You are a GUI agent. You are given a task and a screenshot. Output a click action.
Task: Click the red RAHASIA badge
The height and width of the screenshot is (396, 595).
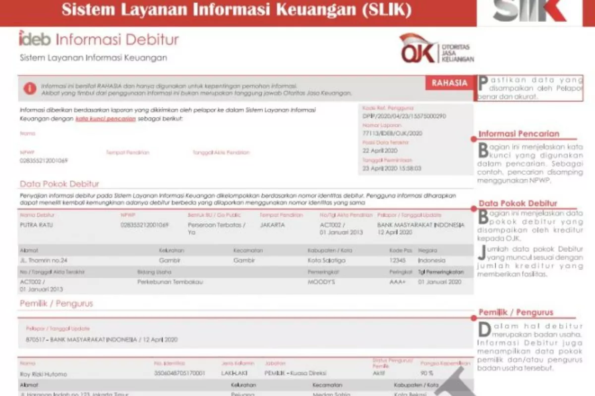449,83
